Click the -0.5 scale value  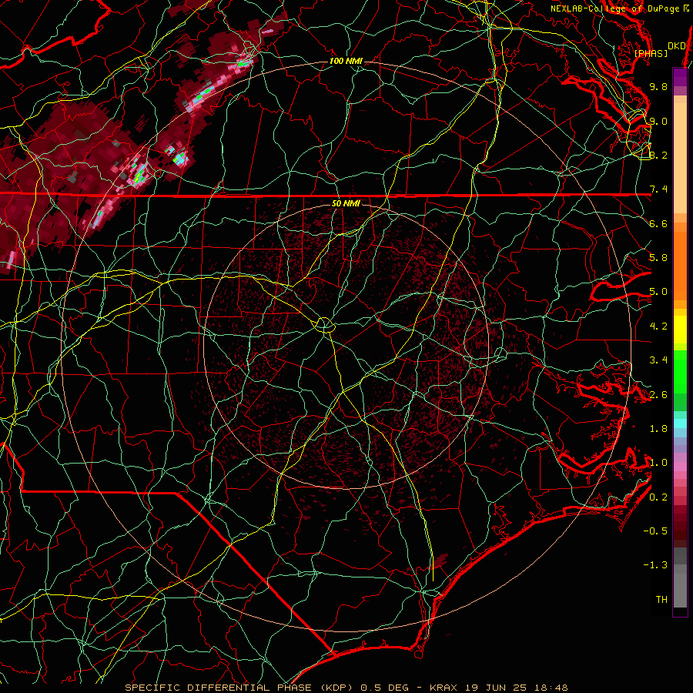(x=655, y=531)
